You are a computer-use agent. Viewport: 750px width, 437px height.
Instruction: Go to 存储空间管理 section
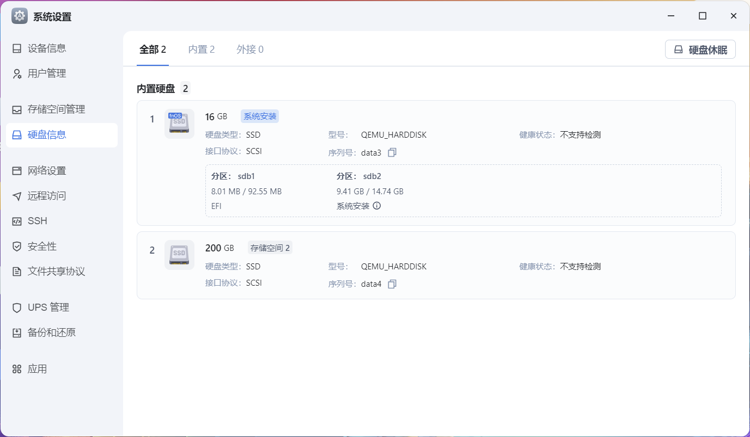pos(56,109)
